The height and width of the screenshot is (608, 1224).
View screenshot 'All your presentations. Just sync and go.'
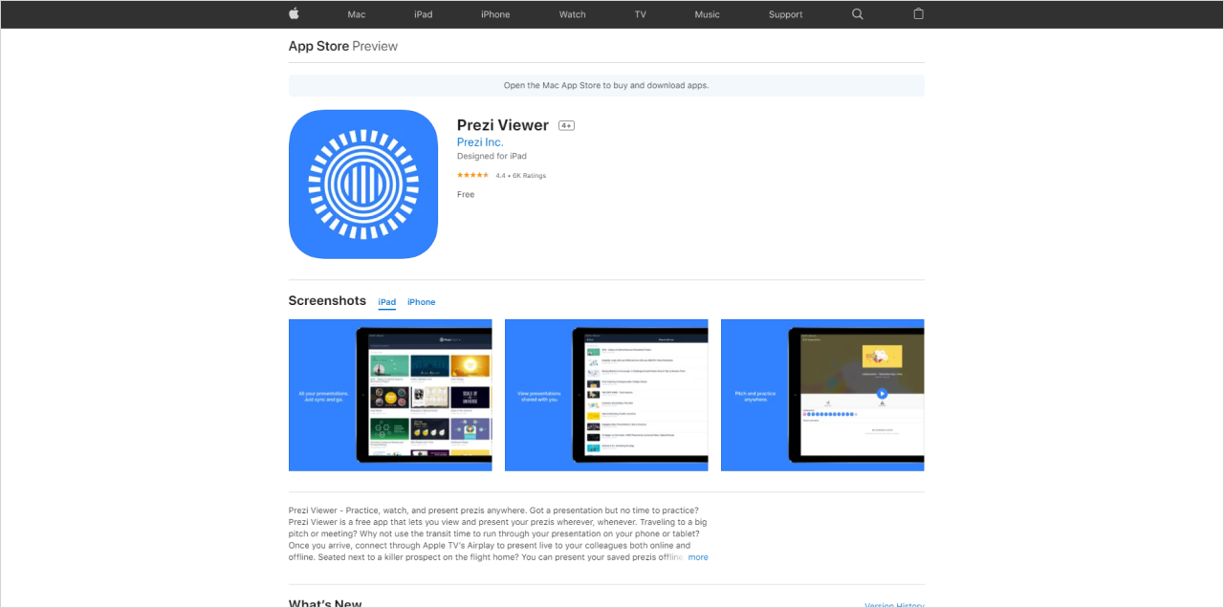pyautogui.click(x=390, y=395)
